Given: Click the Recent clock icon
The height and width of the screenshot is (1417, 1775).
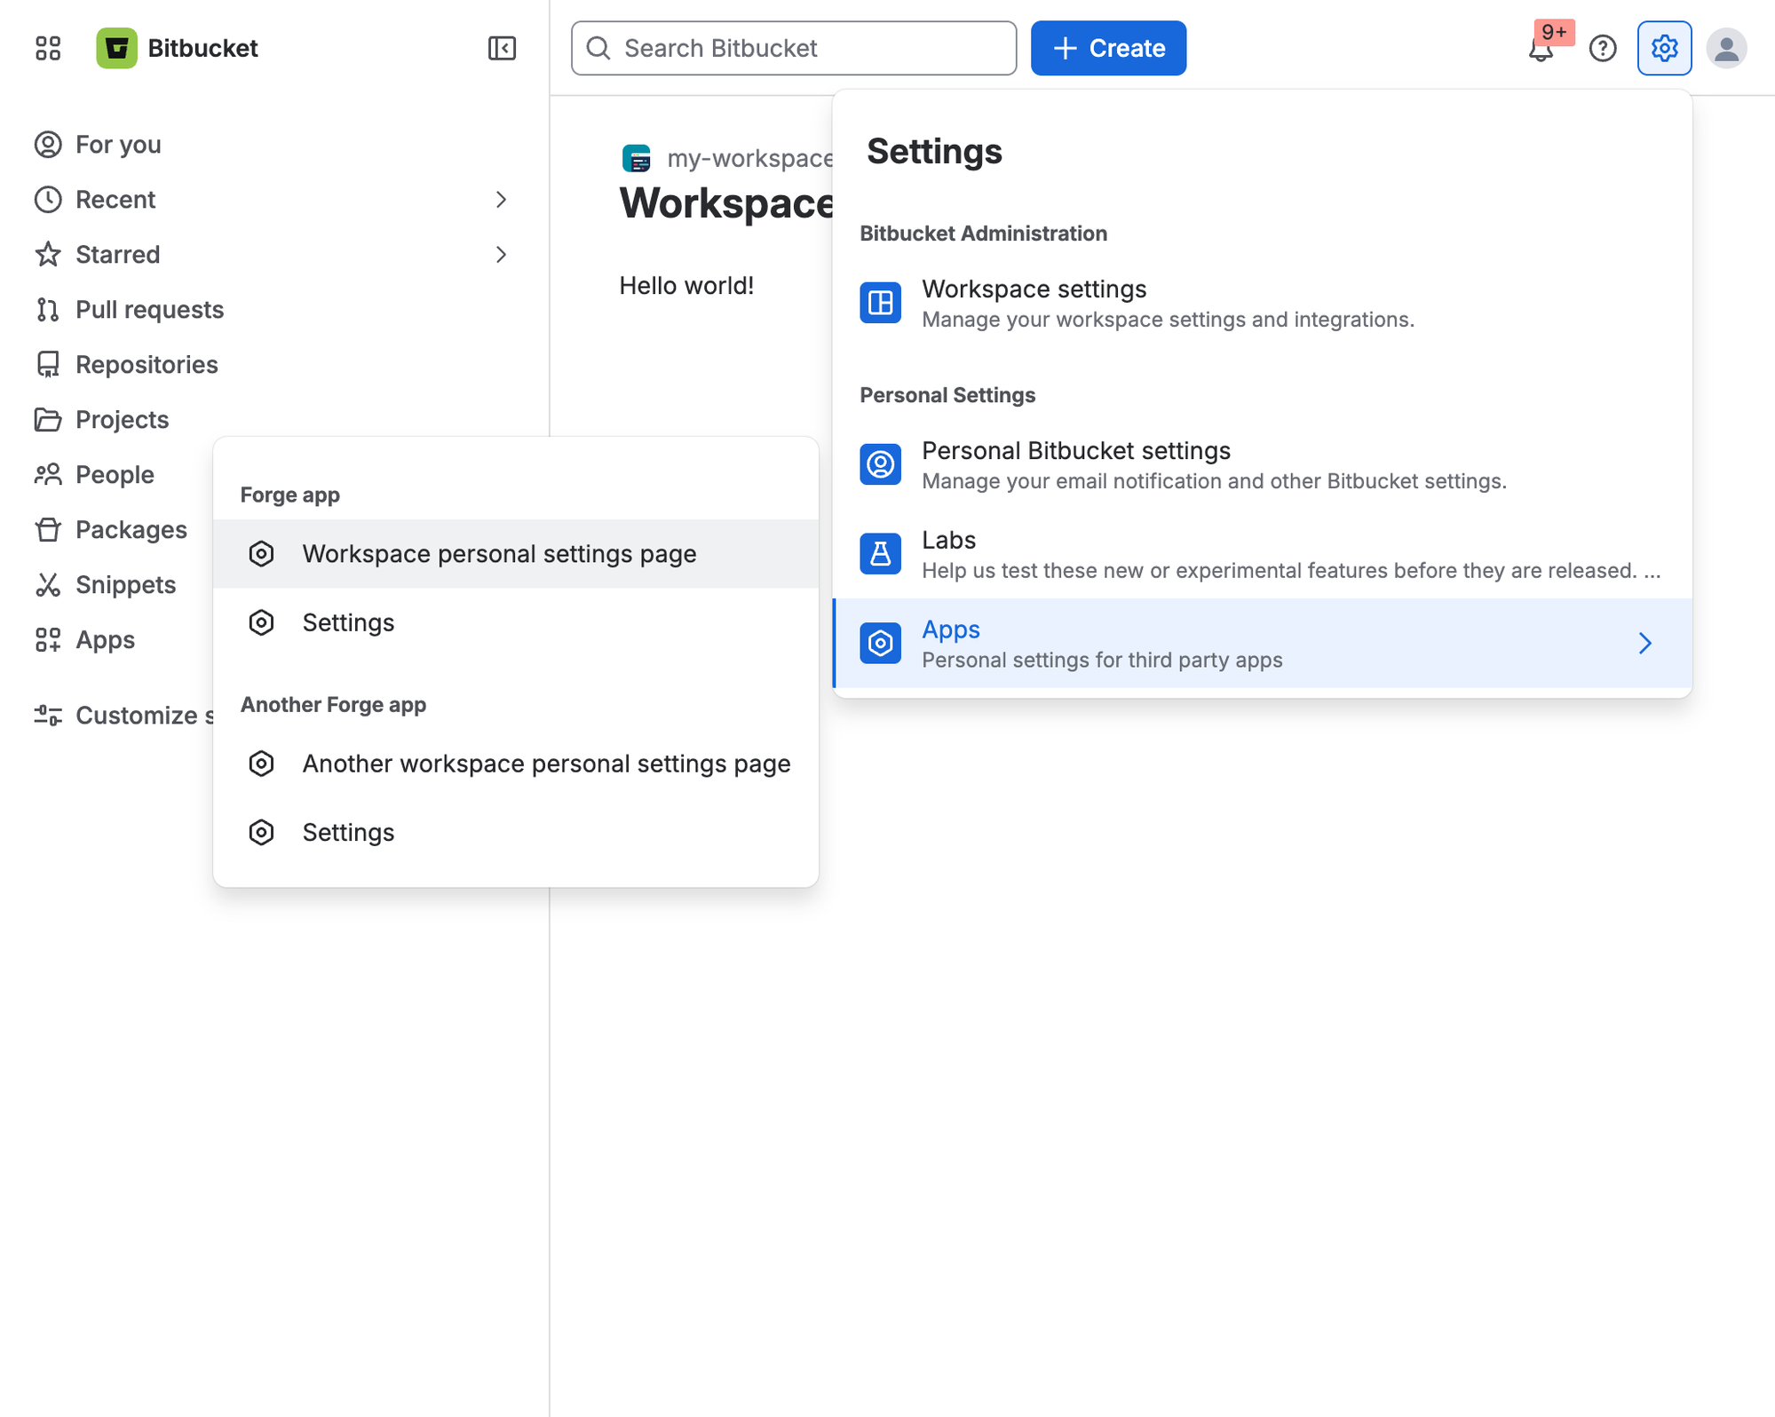Looking at the screenshot, I should pyautogui.click(x=48, y=200).
